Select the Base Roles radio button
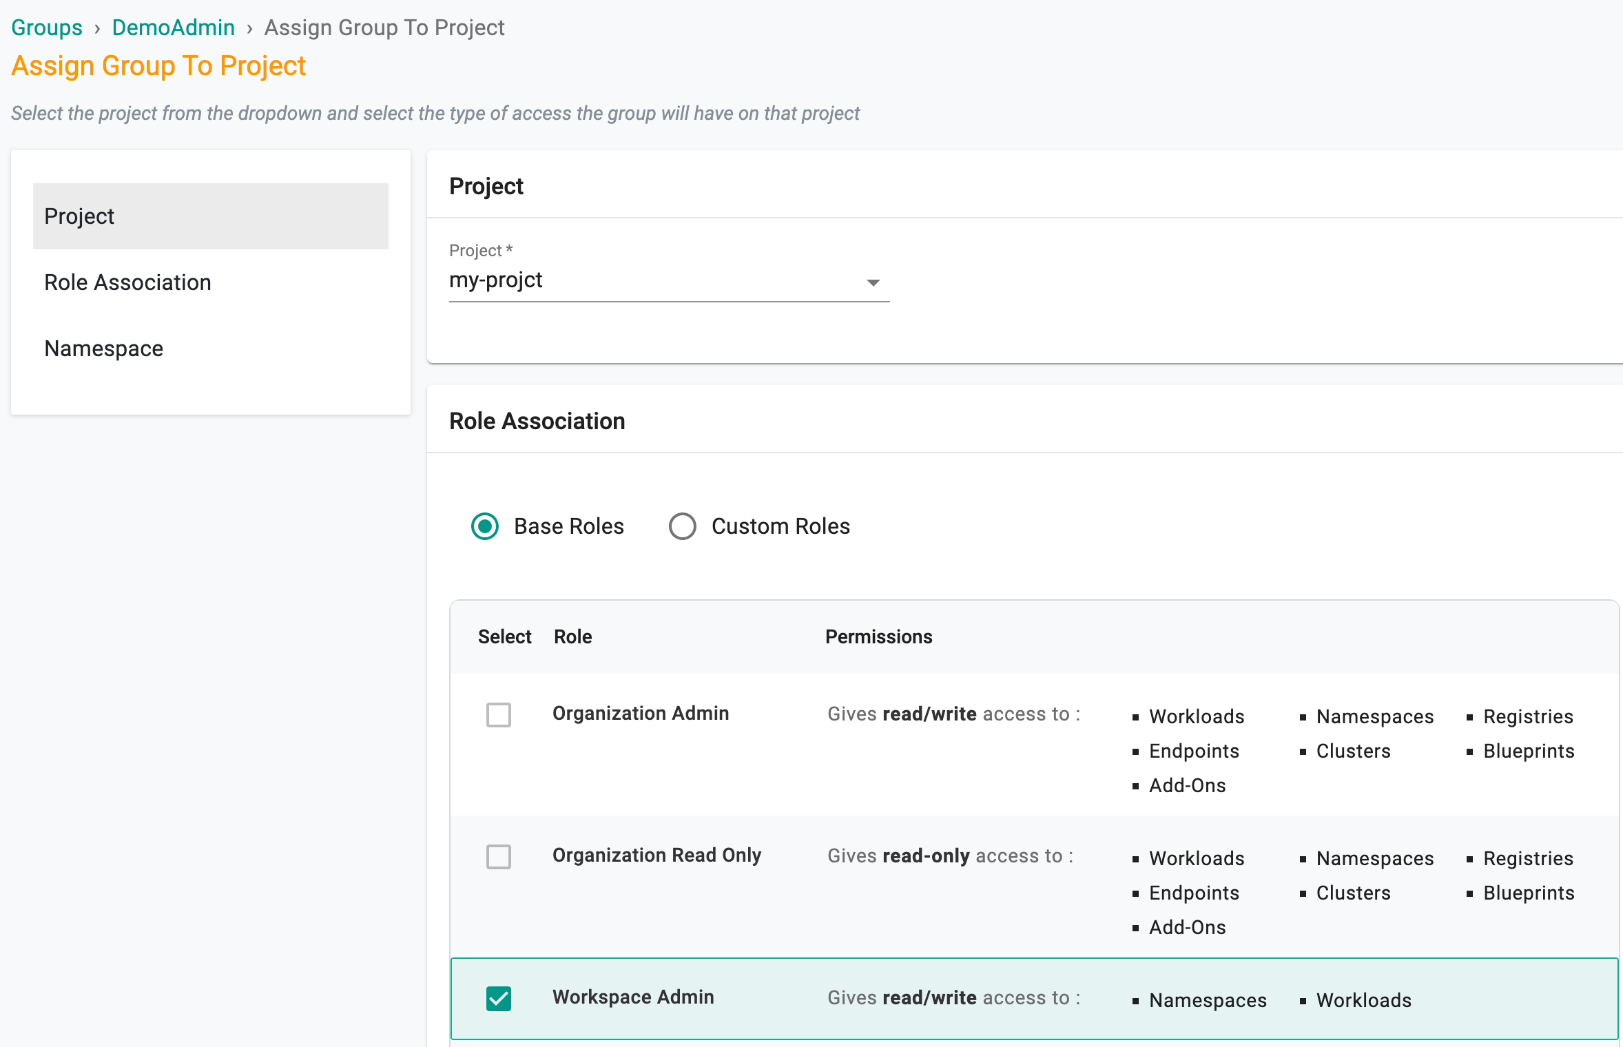Screen dimensions: 1623x1047 485,526
